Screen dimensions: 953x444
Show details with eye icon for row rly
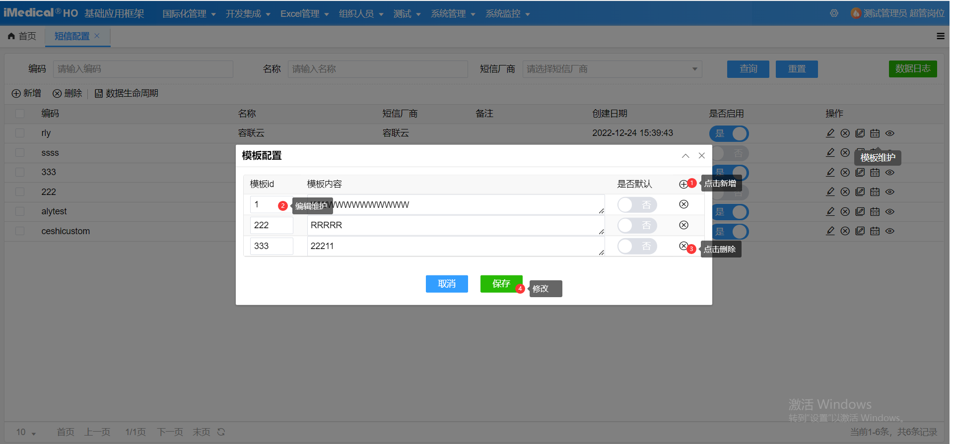click(x=890, y=133)
